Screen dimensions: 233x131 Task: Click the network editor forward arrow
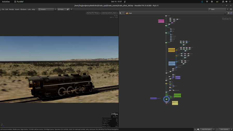coord(123,13)
